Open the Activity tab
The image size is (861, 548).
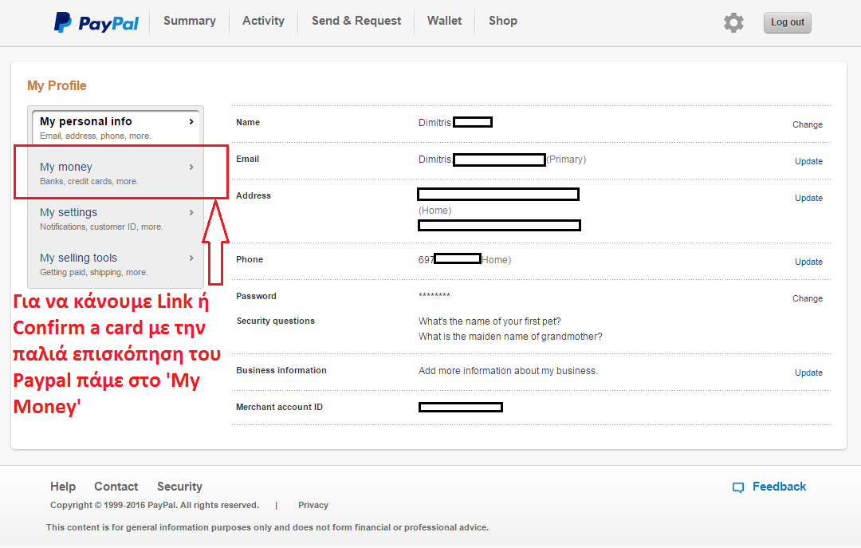point(264,21)
